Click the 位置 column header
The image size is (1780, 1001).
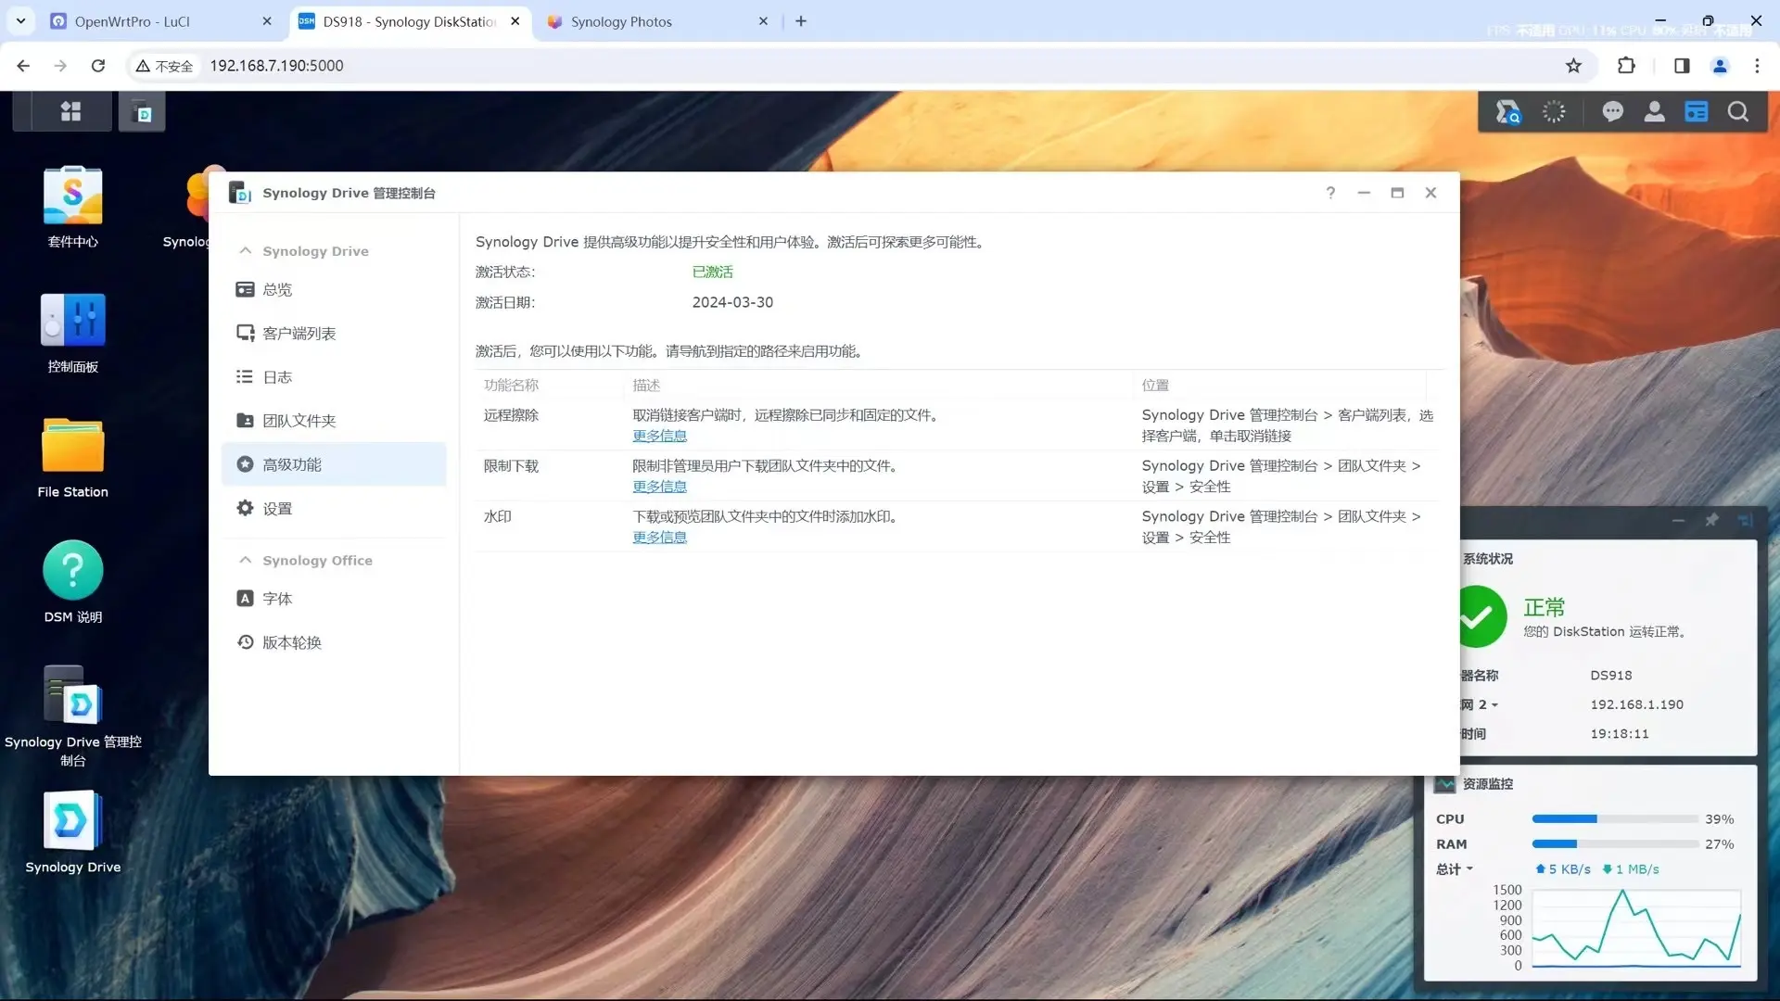click(1155, 386)
